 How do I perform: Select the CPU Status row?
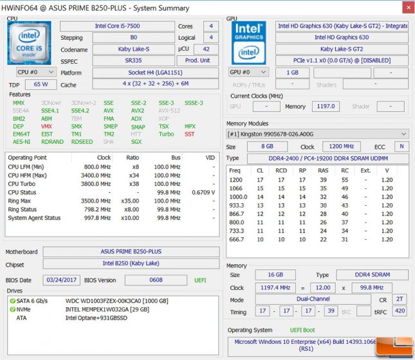112,192
